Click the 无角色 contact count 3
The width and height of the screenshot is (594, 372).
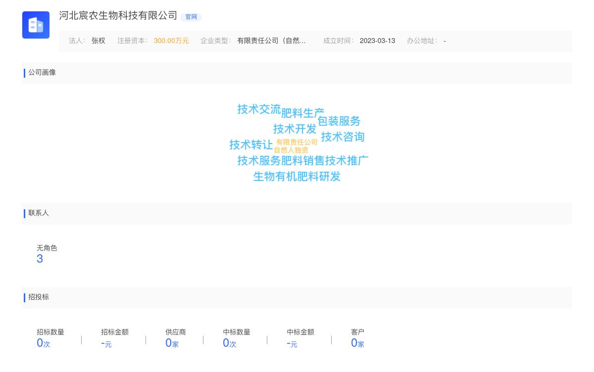(40, 259)
